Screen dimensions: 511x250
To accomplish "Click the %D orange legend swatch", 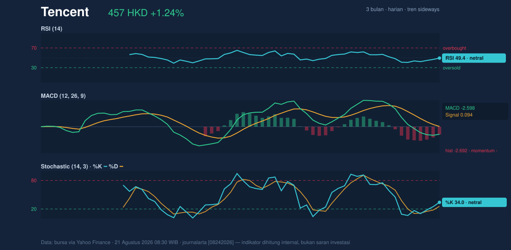I will pos(121,167).
